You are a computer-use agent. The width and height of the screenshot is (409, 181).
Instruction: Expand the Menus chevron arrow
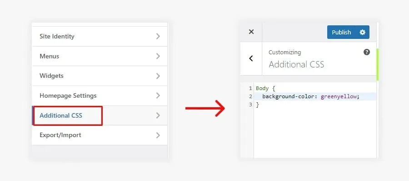pyautogui.click(x=158, y=56)
